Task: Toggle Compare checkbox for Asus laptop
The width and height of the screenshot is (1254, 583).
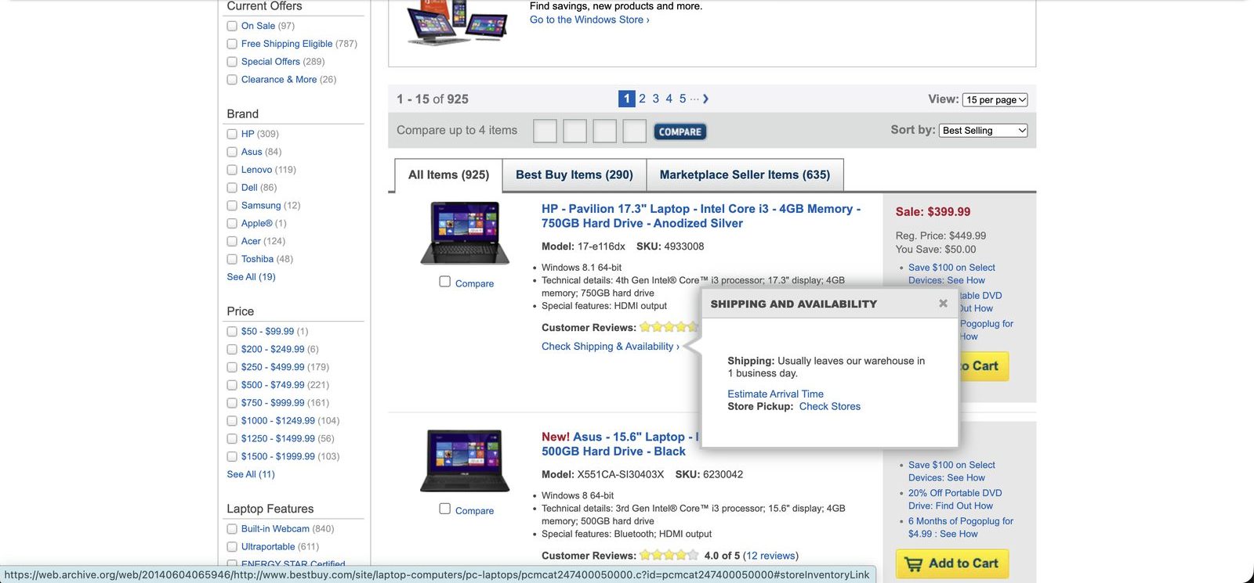Action: click(445, 509)
